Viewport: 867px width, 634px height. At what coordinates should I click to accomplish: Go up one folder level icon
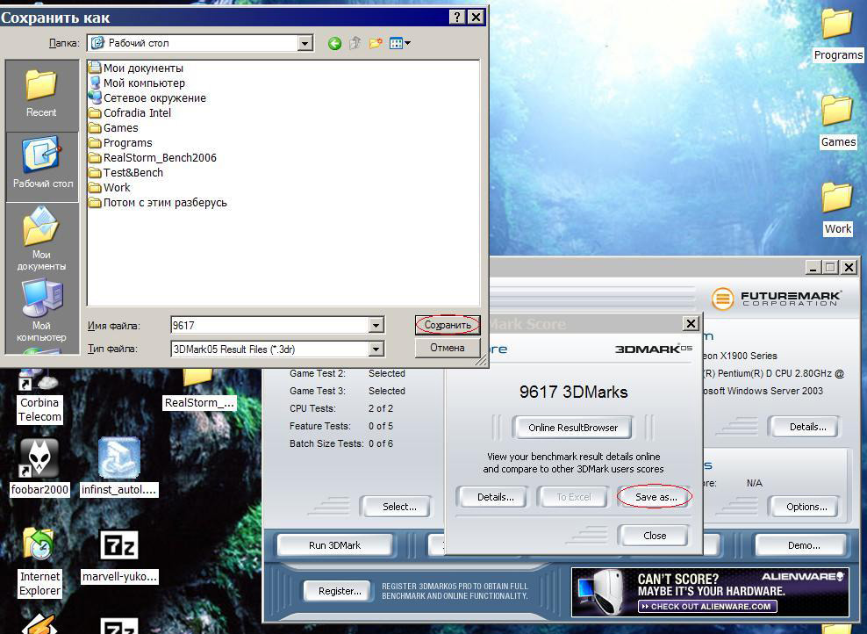[355, 43]
